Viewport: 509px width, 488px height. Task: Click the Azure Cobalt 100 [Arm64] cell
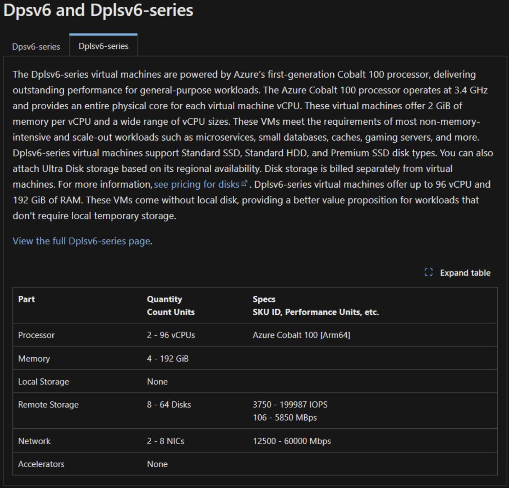point(302,335)
